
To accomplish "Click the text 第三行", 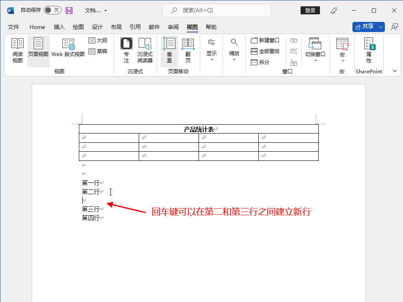I will pyautogui.click(x=91, y=209).
